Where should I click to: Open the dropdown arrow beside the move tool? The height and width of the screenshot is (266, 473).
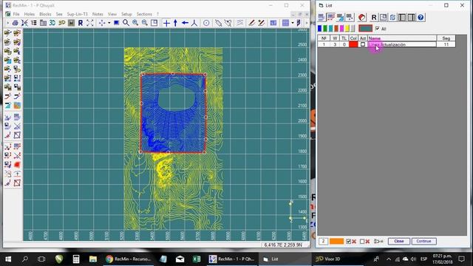[109, 23]
